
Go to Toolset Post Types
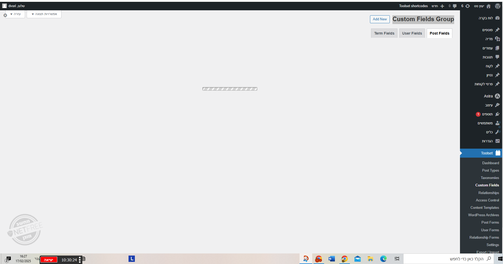click(490, 170)
